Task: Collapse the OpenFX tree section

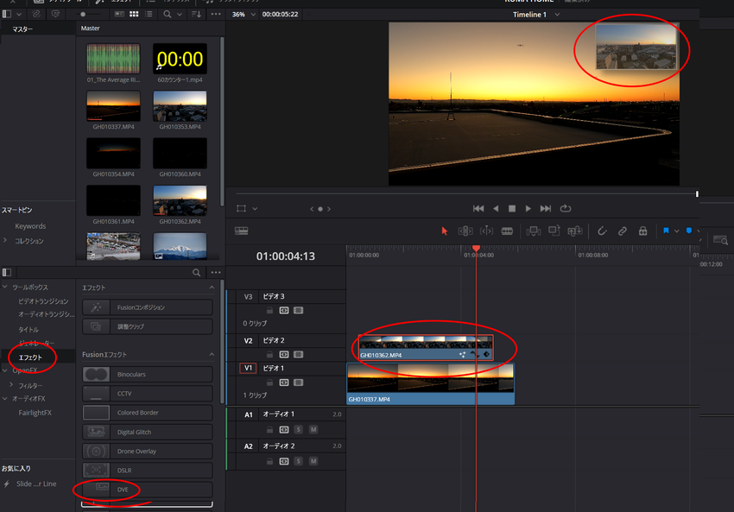Action: 5,370
